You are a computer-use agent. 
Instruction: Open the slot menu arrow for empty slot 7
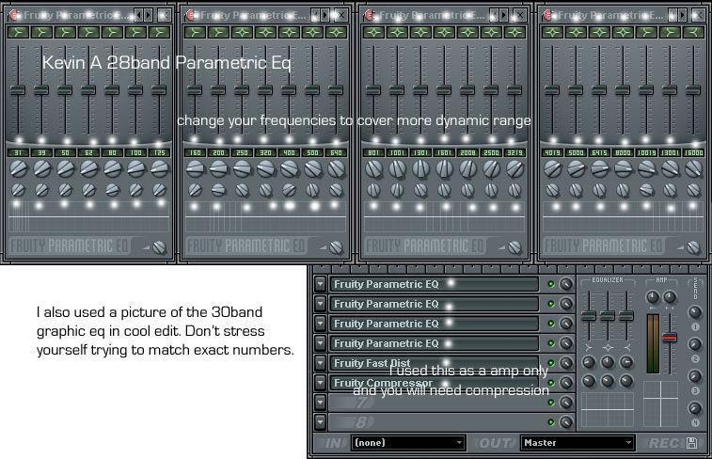click(x=320, y=403)
